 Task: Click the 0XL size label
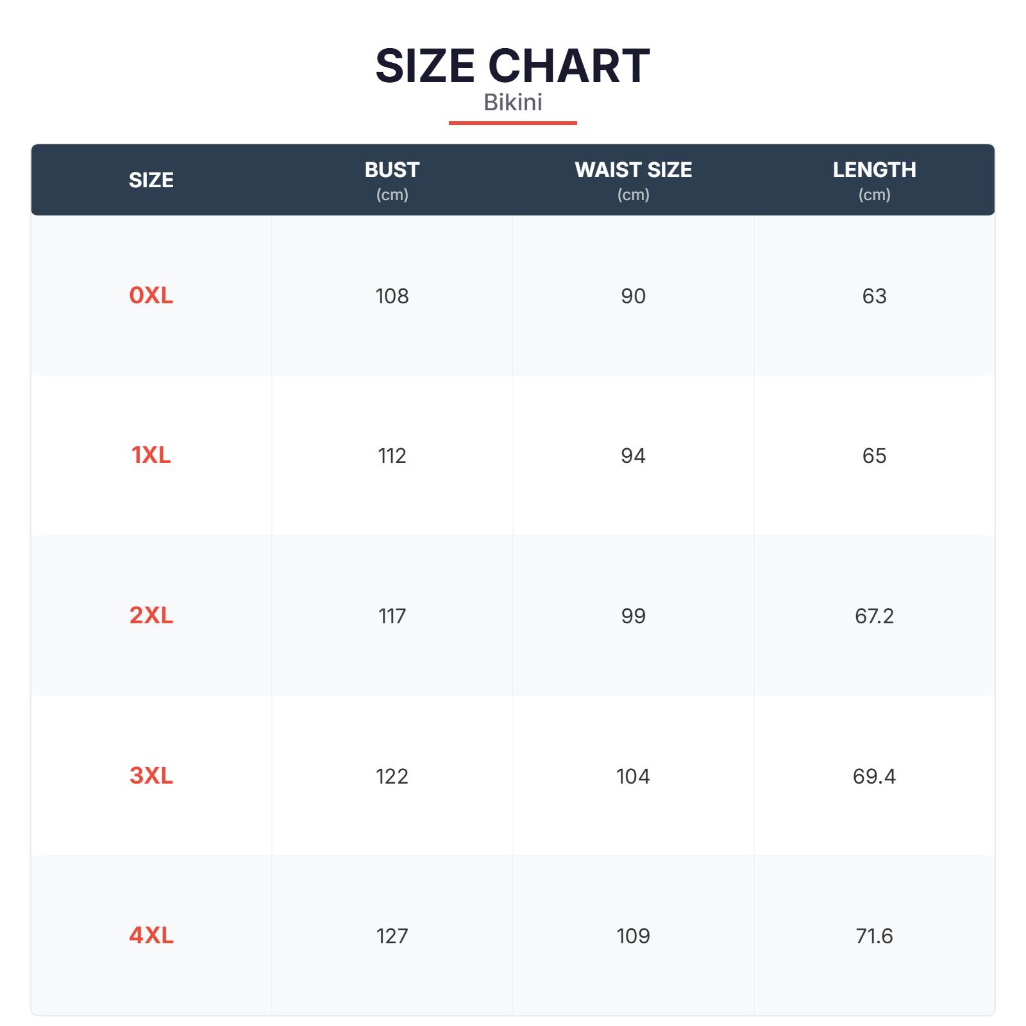pyautogui.click(x=151, y=295)
